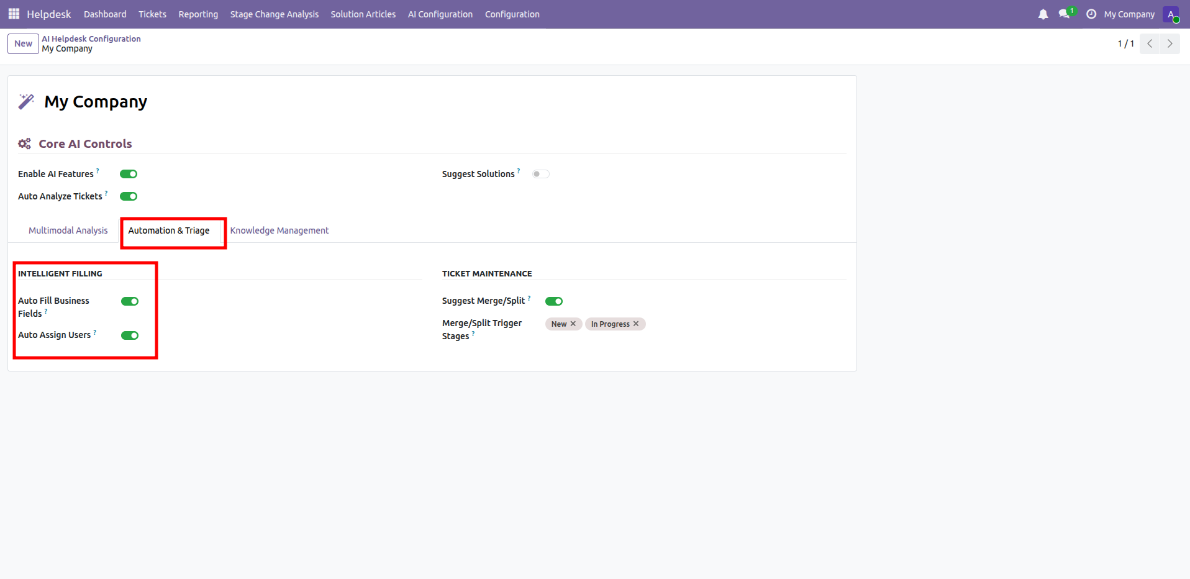Go to previous record arrow
The height and width of the screenshot is (579, 1190).
click(1150, 43)
